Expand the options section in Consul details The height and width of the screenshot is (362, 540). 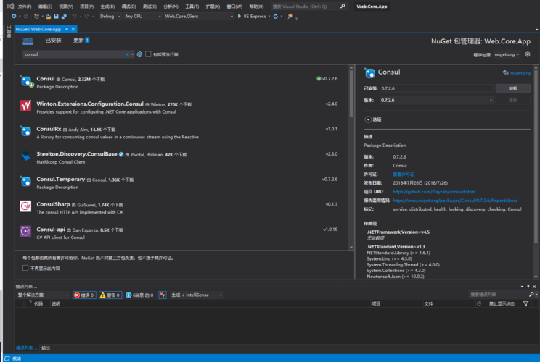(368, 119)
